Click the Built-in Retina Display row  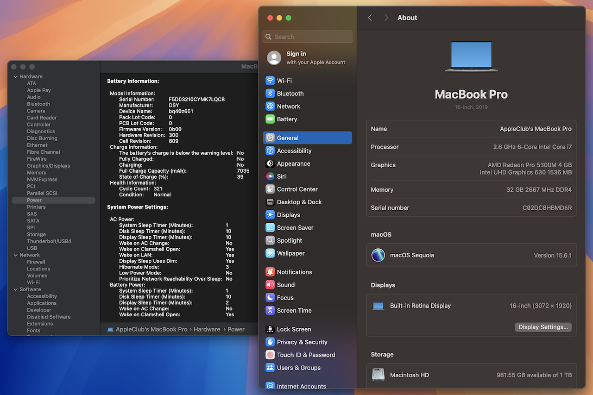(x=471, y=306)
